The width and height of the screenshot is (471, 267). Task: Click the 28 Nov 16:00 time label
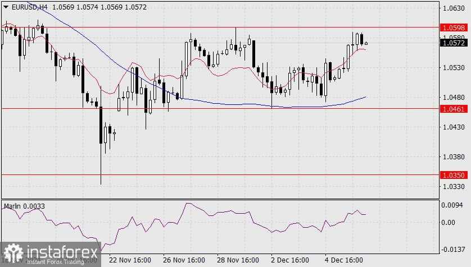click(x=238, y=260)
